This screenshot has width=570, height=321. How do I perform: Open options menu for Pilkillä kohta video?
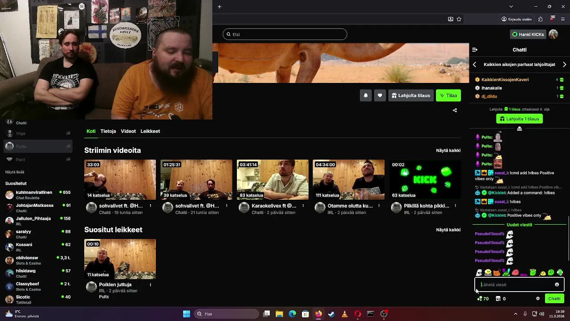455,206
